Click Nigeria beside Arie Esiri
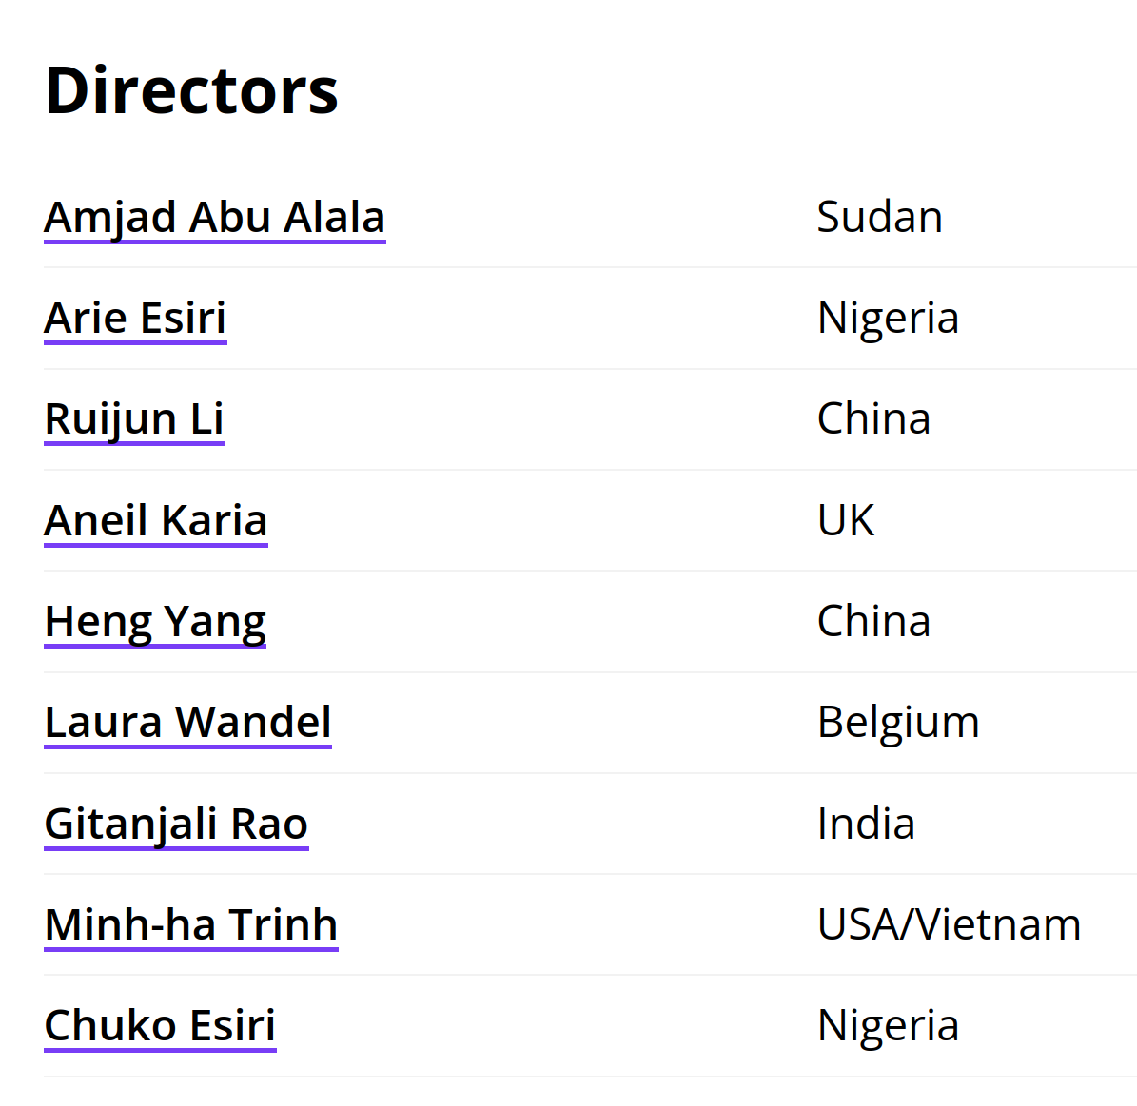The height and width of the screenshot is (1106, 1137). point(889,319)
